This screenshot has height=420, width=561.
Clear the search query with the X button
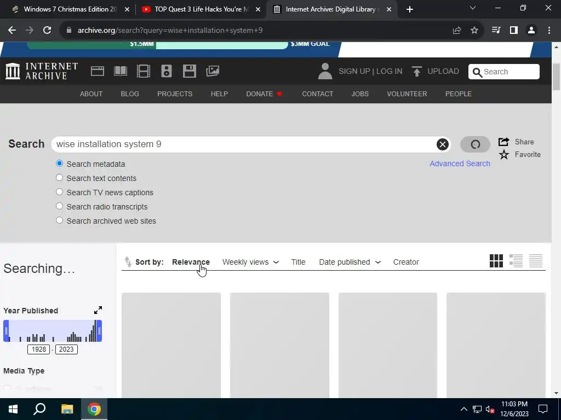pyautogui.click(x=443, y=144)
